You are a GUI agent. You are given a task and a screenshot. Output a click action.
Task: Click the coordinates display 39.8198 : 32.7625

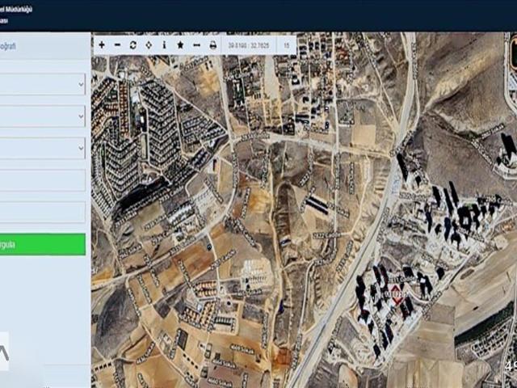(x=249, y=45)
